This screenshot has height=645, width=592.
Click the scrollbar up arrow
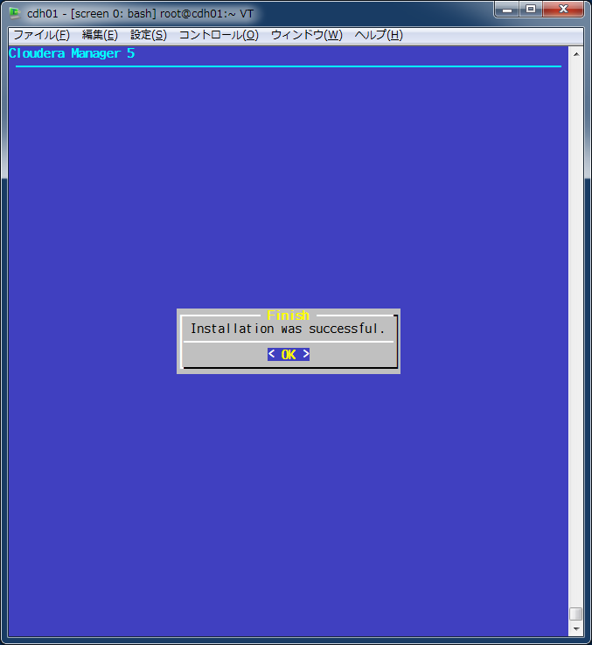point(576,54)
